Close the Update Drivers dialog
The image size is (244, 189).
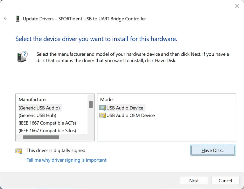(237, 6)
